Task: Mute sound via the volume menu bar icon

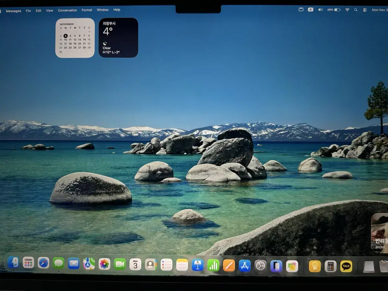Action: tap(320, 10)
